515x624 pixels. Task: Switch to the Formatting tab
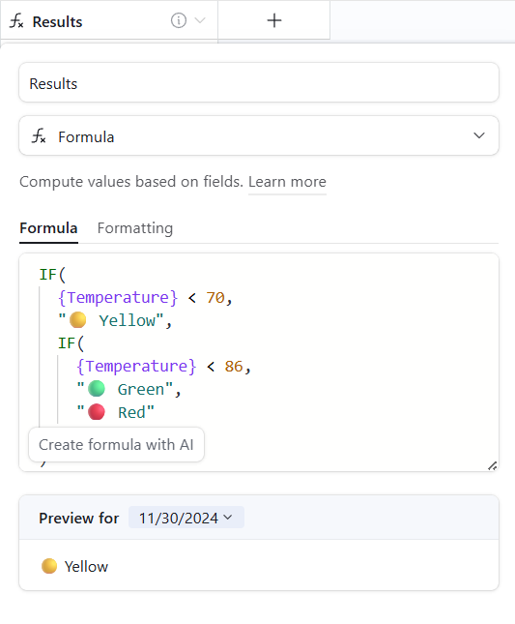[x=135, y=228]
